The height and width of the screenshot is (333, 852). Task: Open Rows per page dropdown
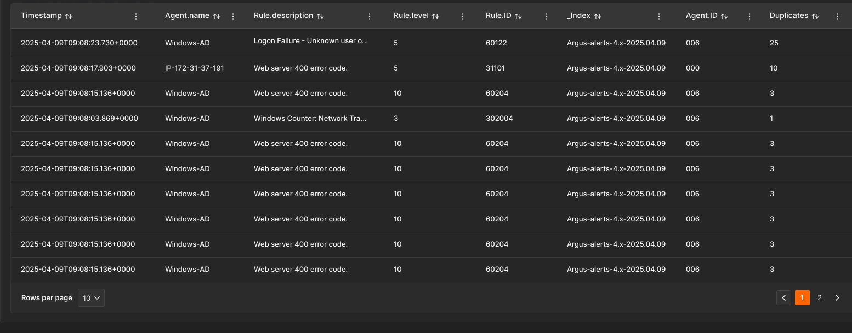[91, 298]
